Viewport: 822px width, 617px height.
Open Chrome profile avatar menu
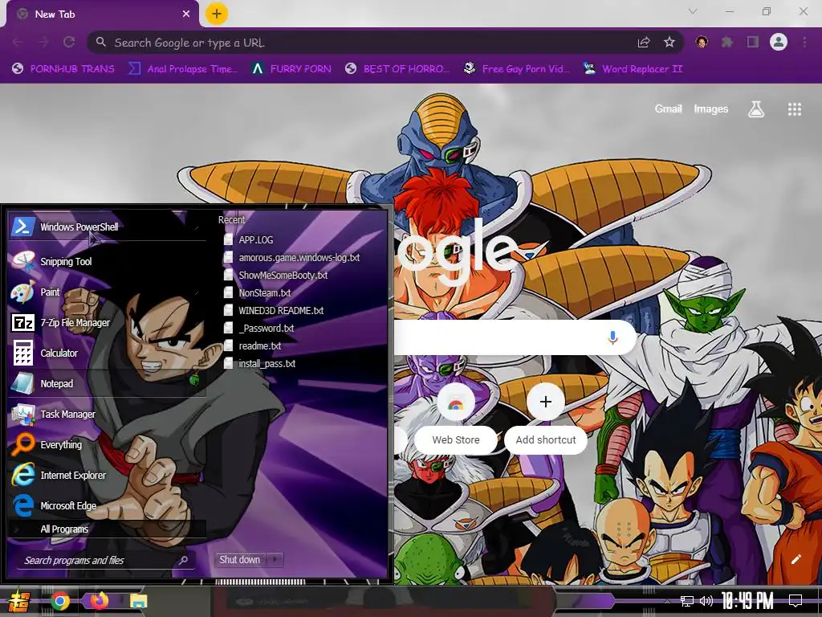[779, 42]
